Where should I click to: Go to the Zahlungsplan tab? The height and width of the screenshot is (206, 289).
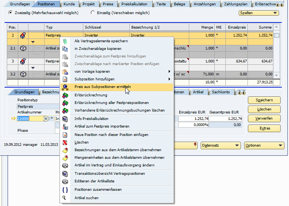point(236,4)
